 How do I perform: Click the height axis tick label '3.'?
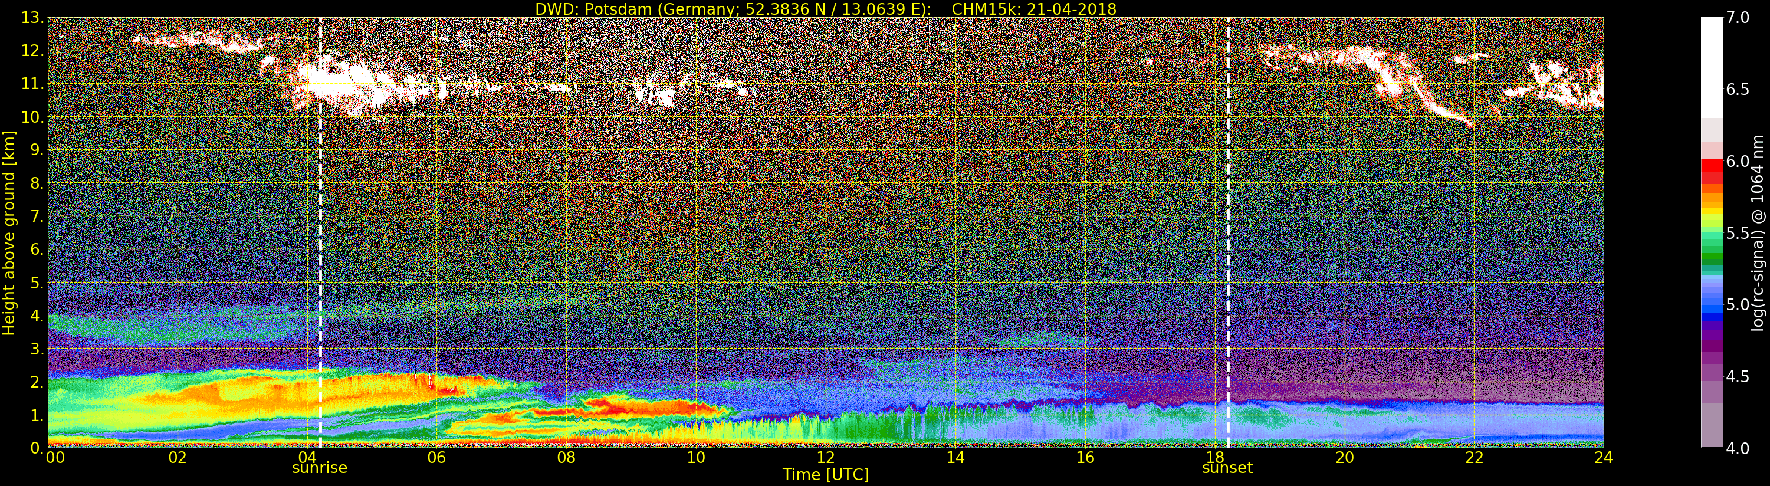37,349
